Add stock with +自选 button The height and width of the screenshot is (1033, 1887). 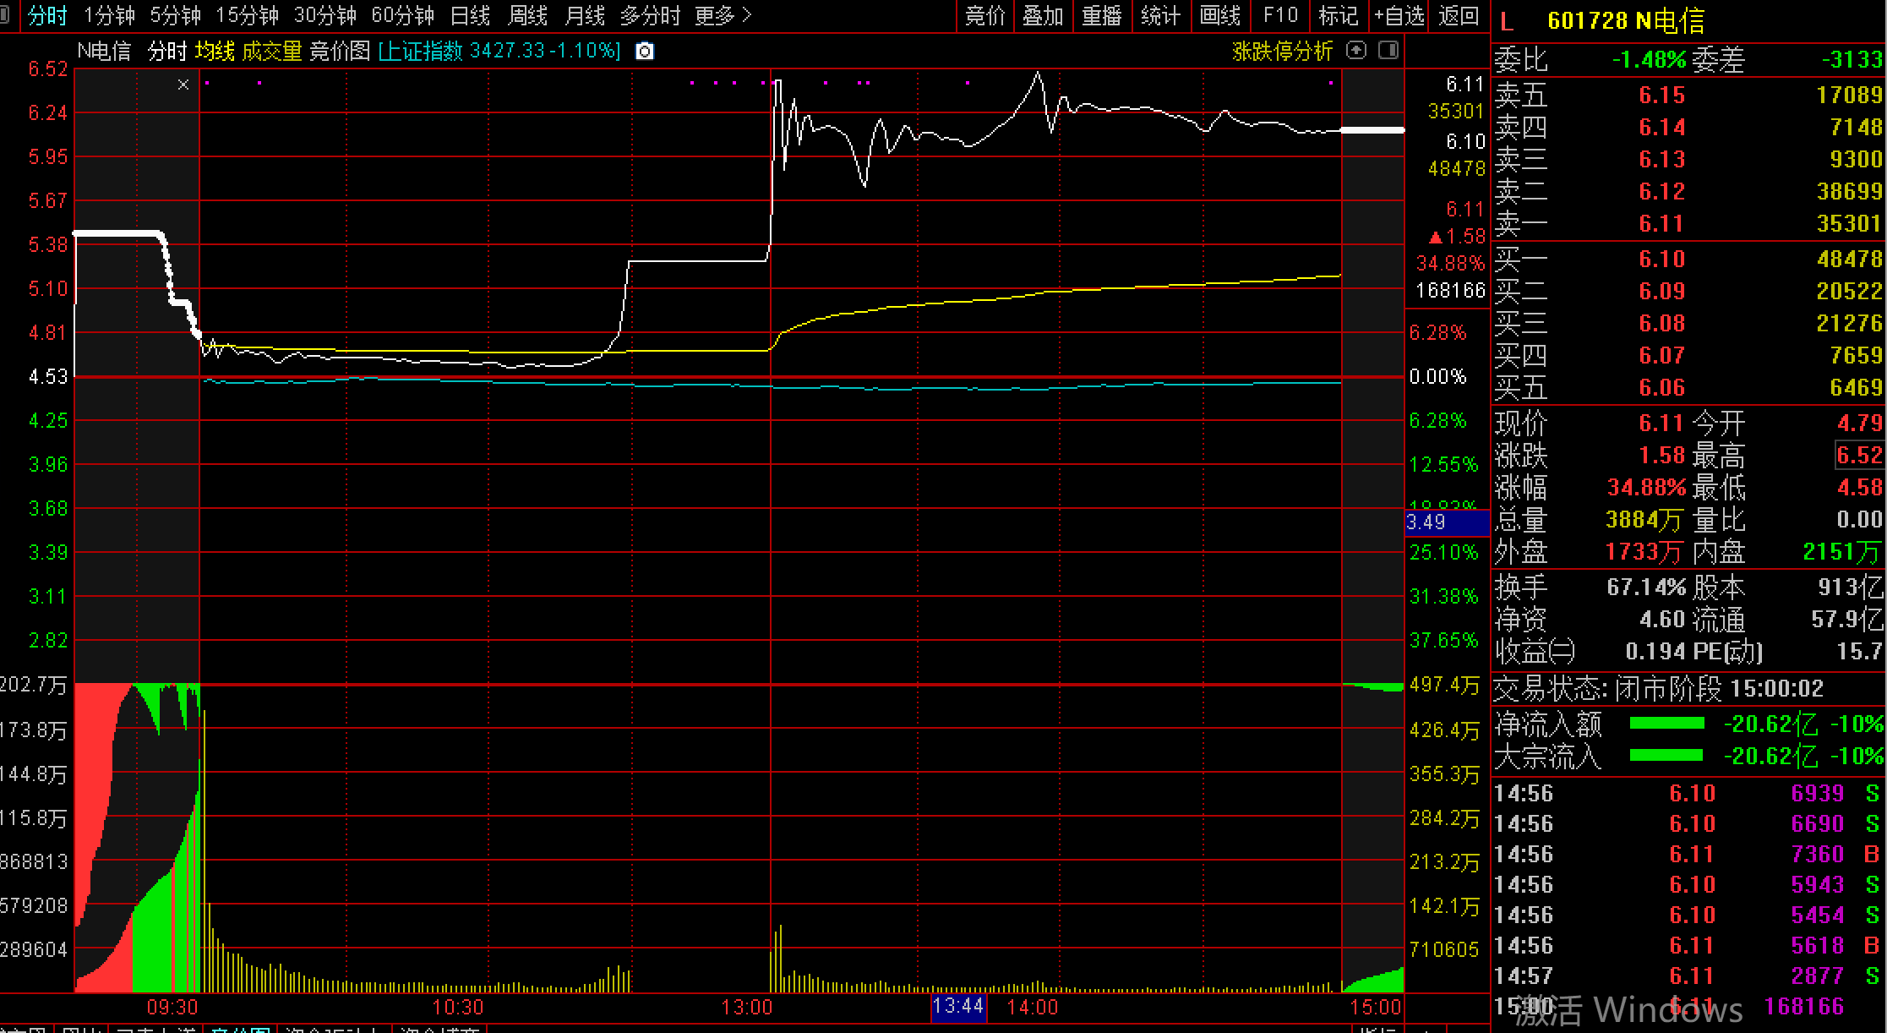pyautogui.click(x=1399, y=15)
